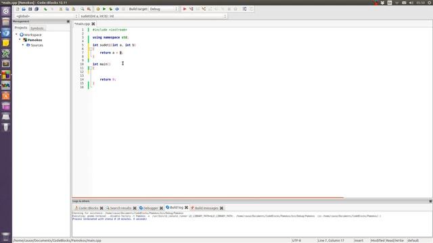
Task: Open the system gear menu in the top panel
Action: click(430, 3)
